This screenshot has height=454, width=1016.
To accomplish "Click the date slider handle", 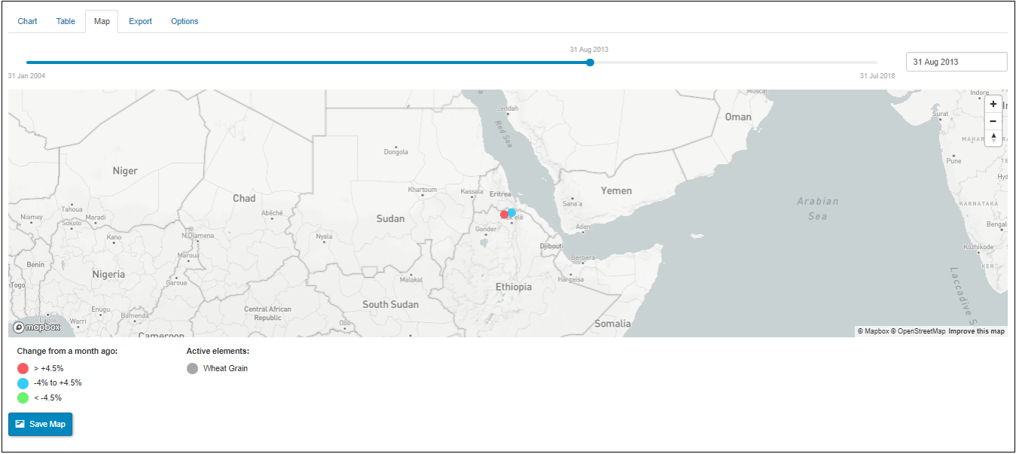I will [x=590, y=62].
